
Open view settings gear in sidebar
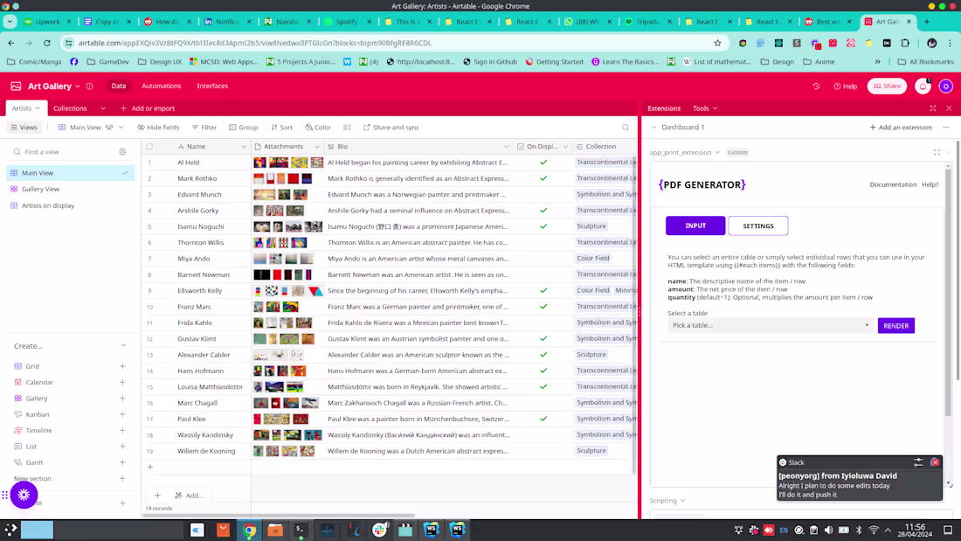click(122, 151)
